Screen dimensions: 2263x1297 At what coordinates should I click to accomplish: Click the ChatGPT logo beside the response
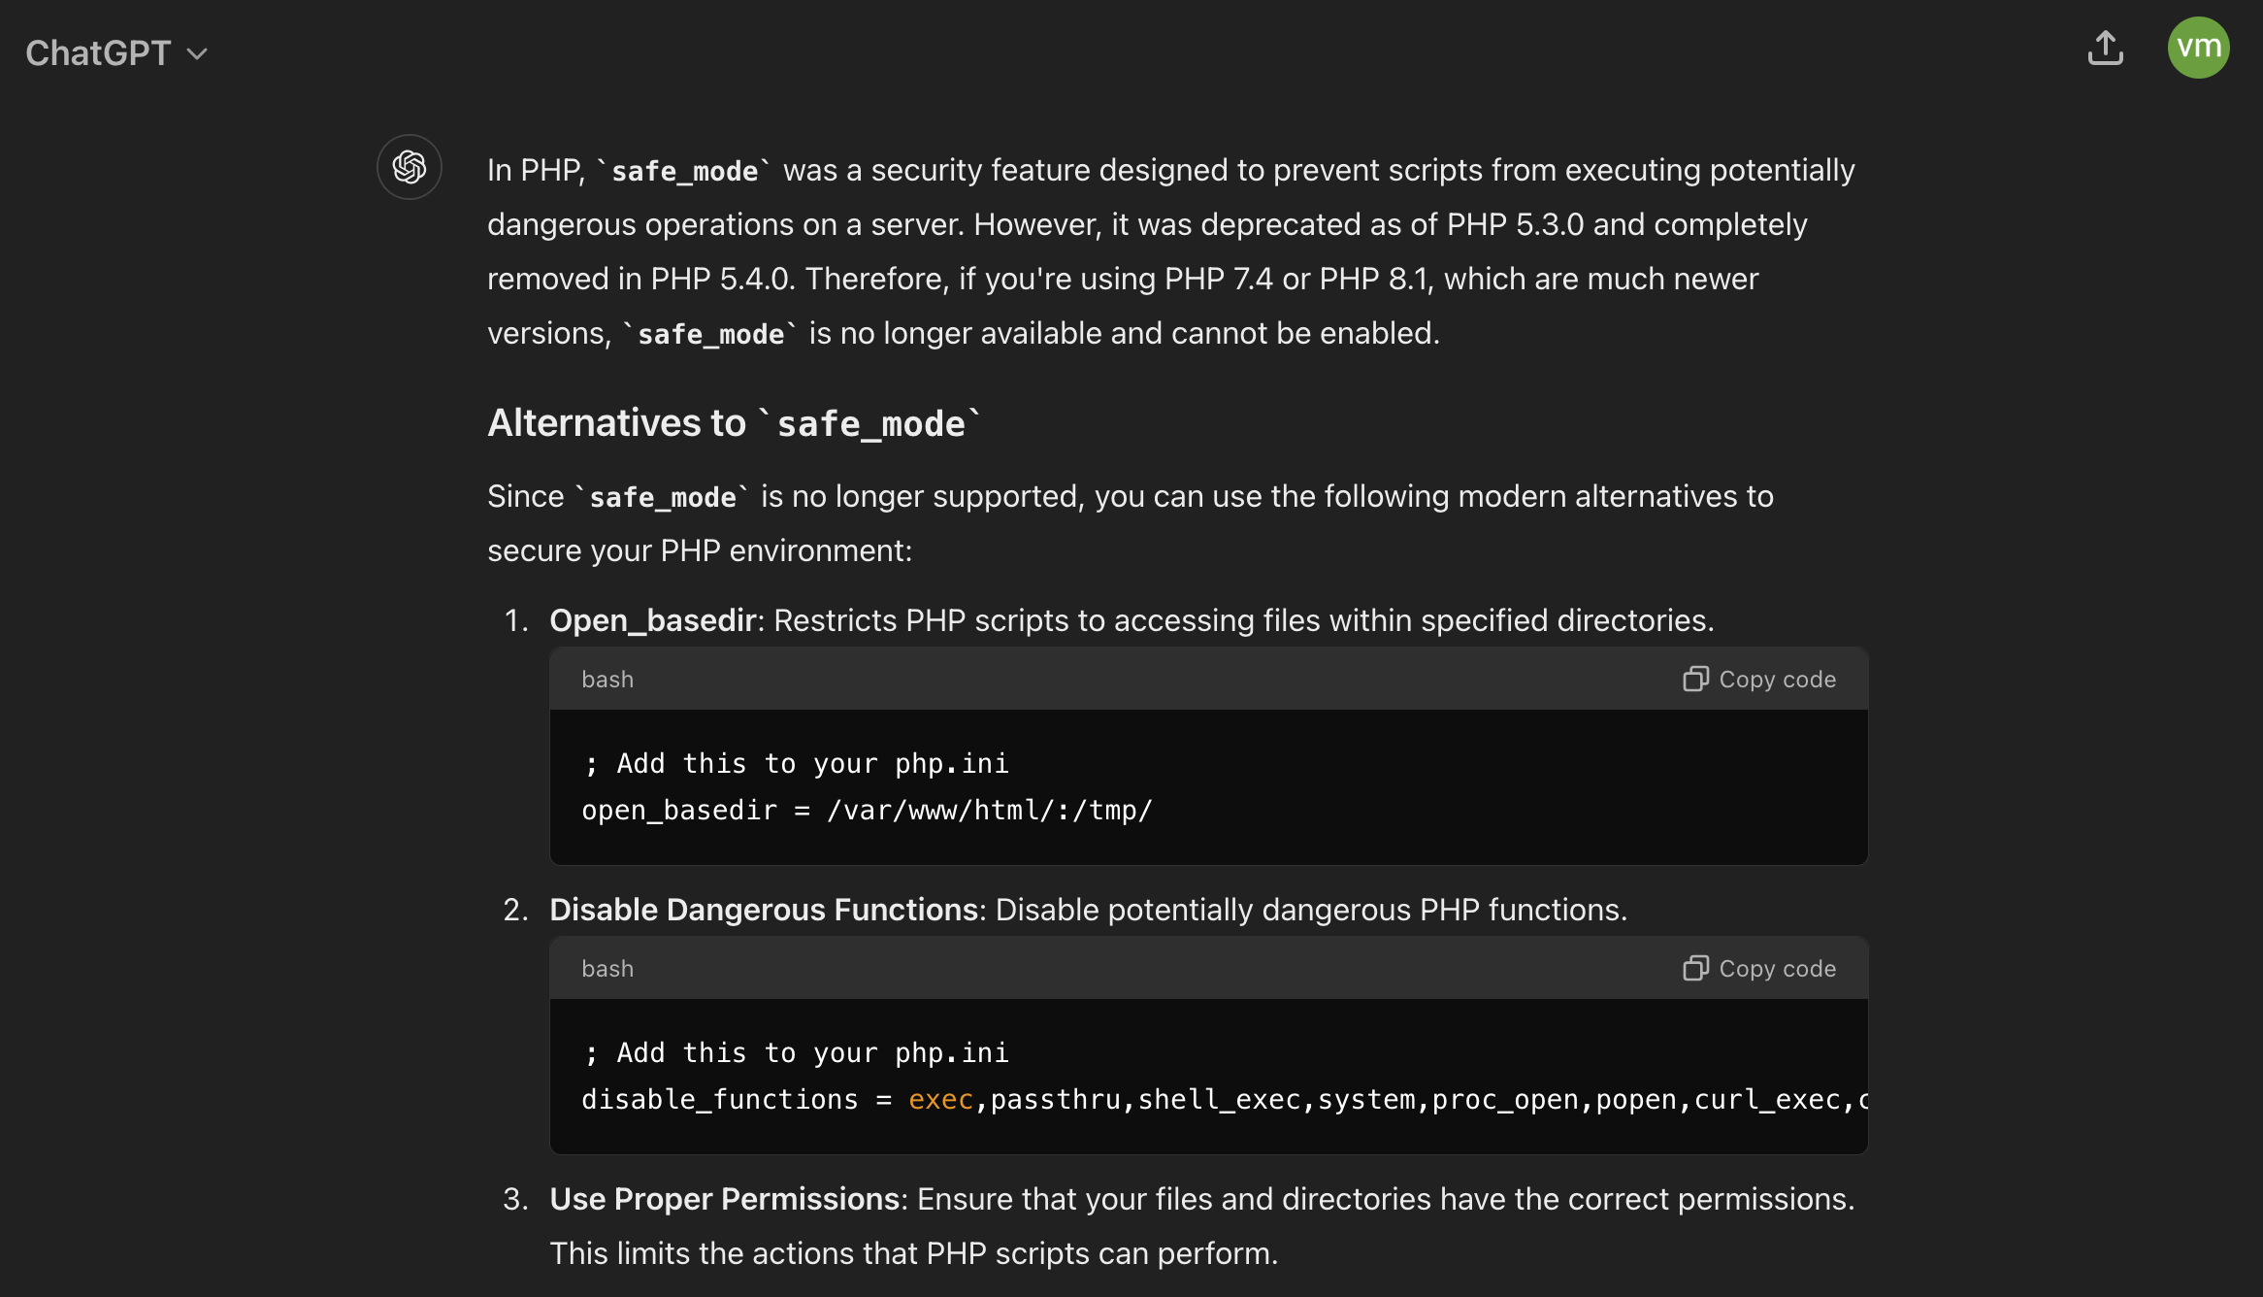point(410,167)
